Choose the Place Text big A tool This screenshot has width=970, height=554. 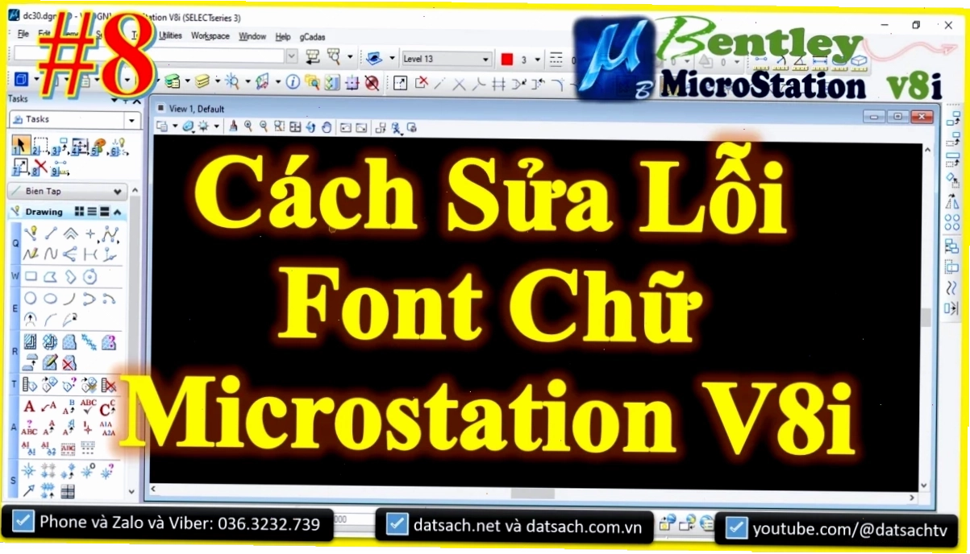[x=30, y=407]
